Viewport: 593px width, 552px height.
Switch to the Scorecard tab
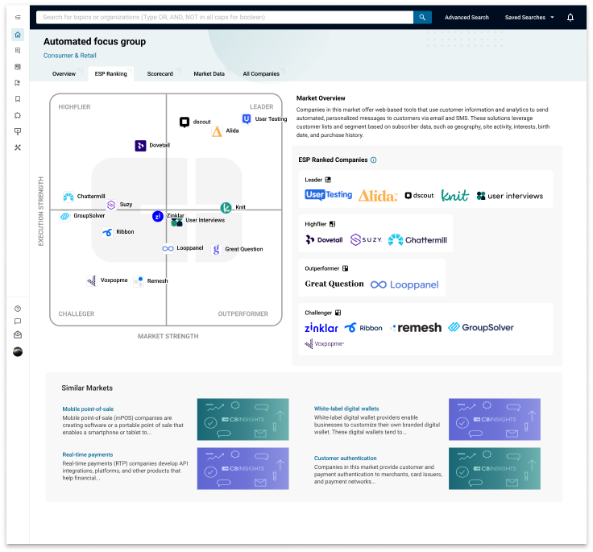[160, 74]
